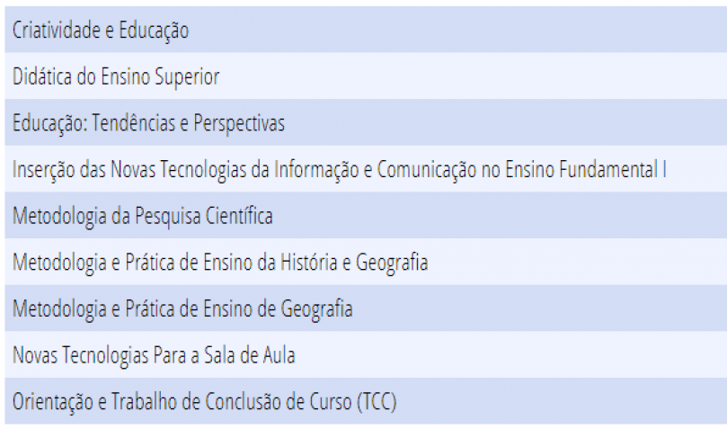Choose Educação: Tendências e Perspectivas entry
The height and width of the screenshot is (429, 727).
[x=366, y=122]
